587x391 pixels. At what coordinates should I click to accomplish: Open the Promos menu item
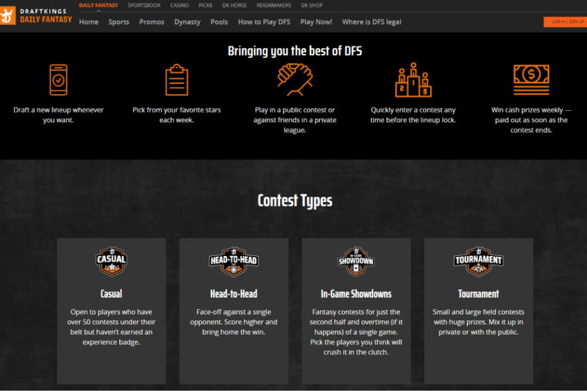point(151,22)
